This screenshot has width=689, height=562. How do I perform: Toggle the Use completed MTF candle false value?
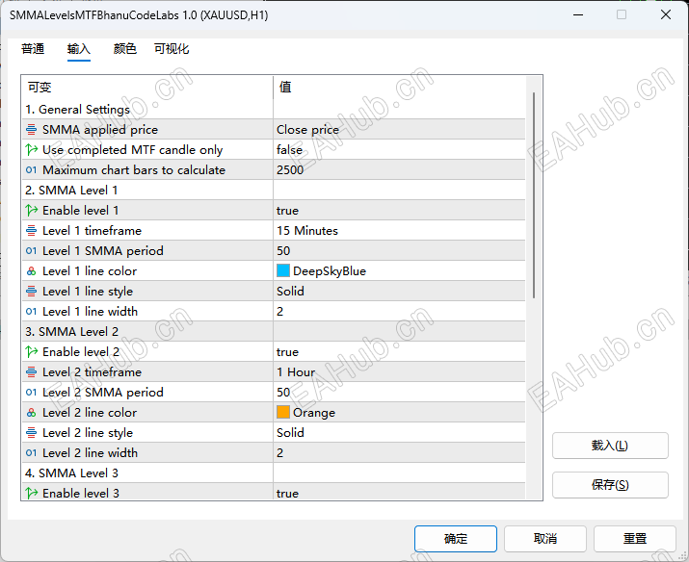click(399, 150)
